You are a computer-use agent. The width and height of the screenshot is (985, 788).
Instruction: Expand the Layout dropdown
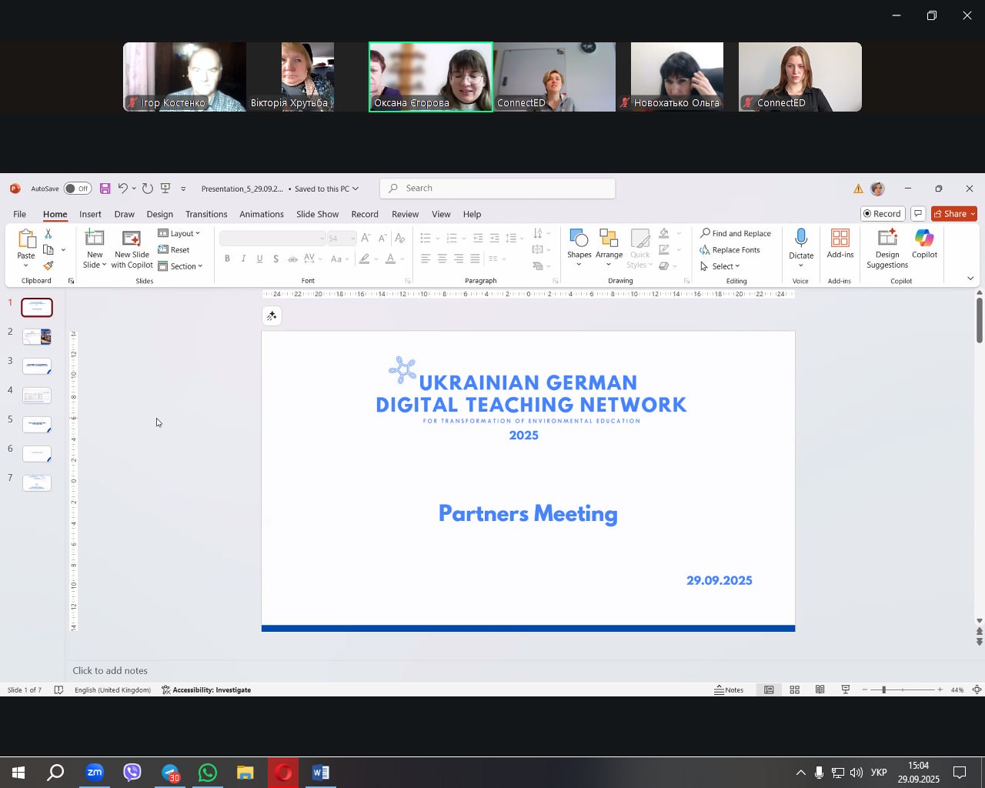pos(179,233)
